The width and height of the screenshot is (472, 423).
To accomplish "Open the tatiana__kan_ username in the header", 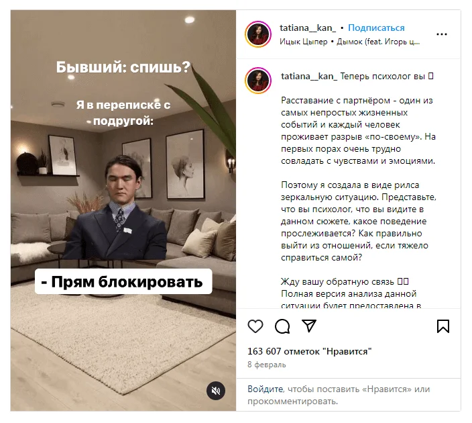I will tap(308, 28).
